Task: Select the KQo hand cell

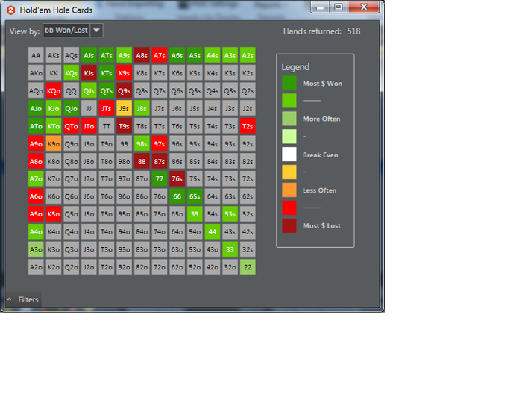Action: coord(54,90)
